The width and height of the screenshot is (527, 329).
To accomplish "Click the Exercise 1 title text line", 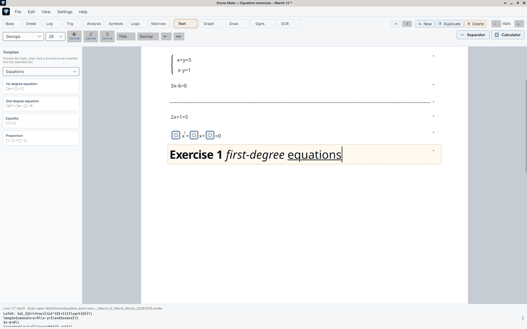I will tap(304, 155).
